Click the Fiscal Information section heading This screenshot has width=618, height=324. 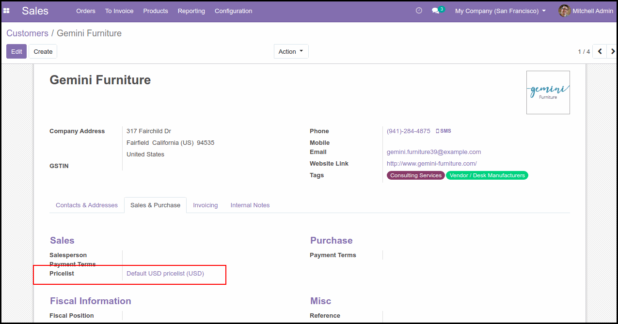[x=91, y=301]
